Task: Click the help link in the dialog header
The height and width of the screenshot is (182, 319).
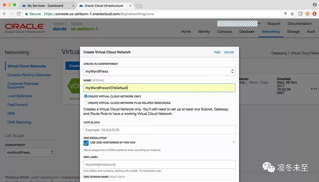Action: pyautogui.click(x=217, y=52)
